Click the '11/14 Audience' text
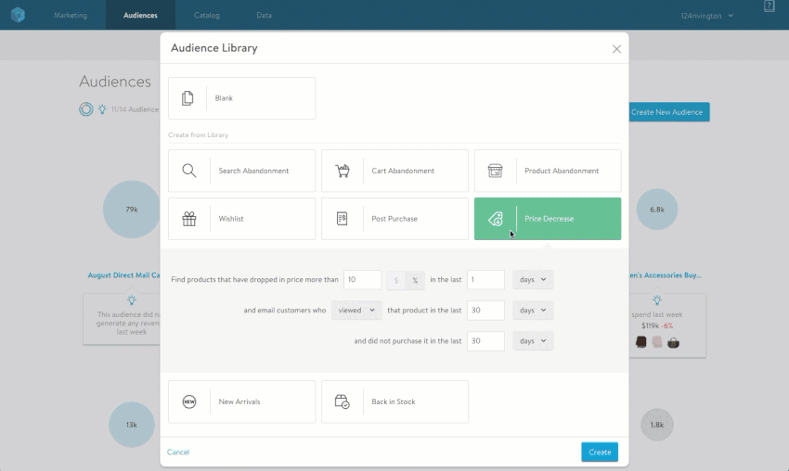Viewport: 789px width, 471px height. (x=135, y=109)
